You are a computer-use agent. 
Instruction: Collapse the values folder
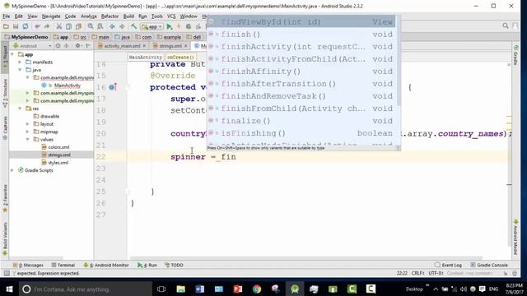point(28,139)
